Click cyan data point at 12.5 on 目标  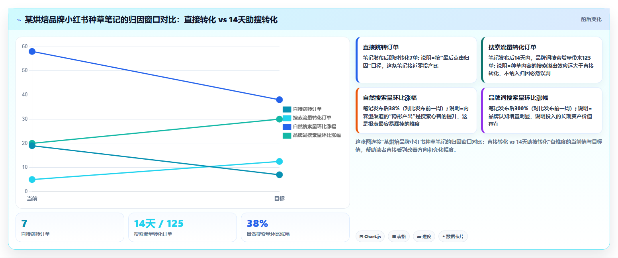click(x=280, y=161)
